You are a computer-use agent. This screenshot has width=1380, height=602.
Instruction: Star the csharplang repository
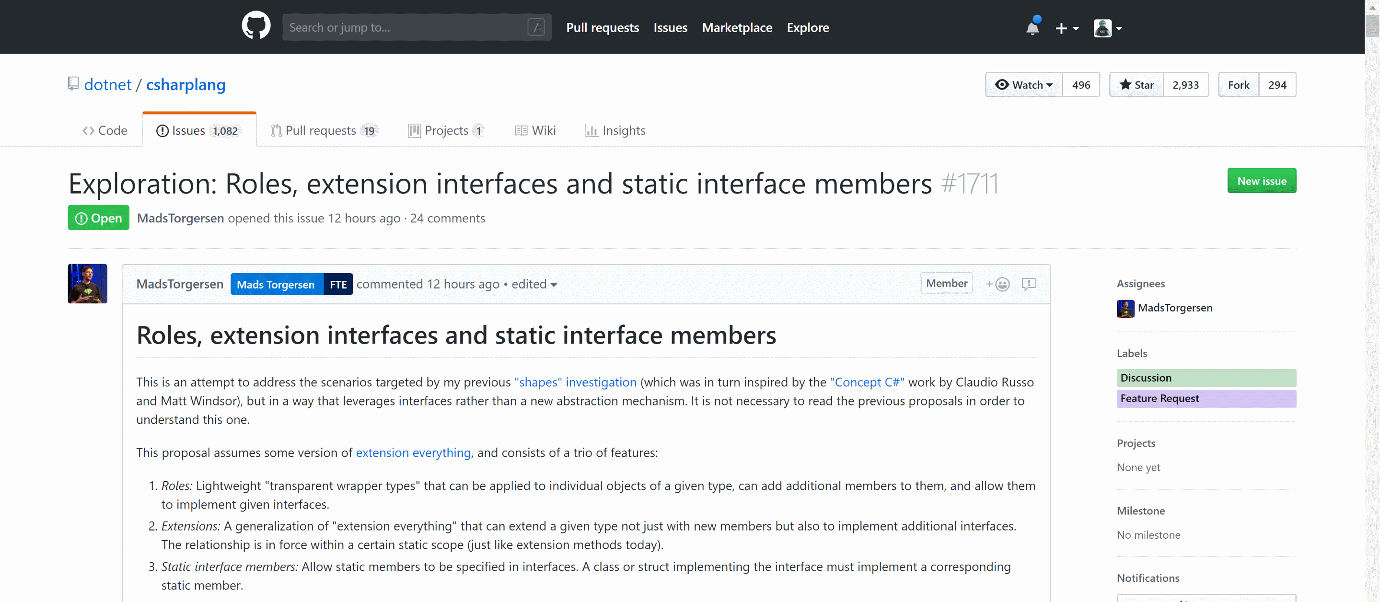click(x=1136, y=85)
